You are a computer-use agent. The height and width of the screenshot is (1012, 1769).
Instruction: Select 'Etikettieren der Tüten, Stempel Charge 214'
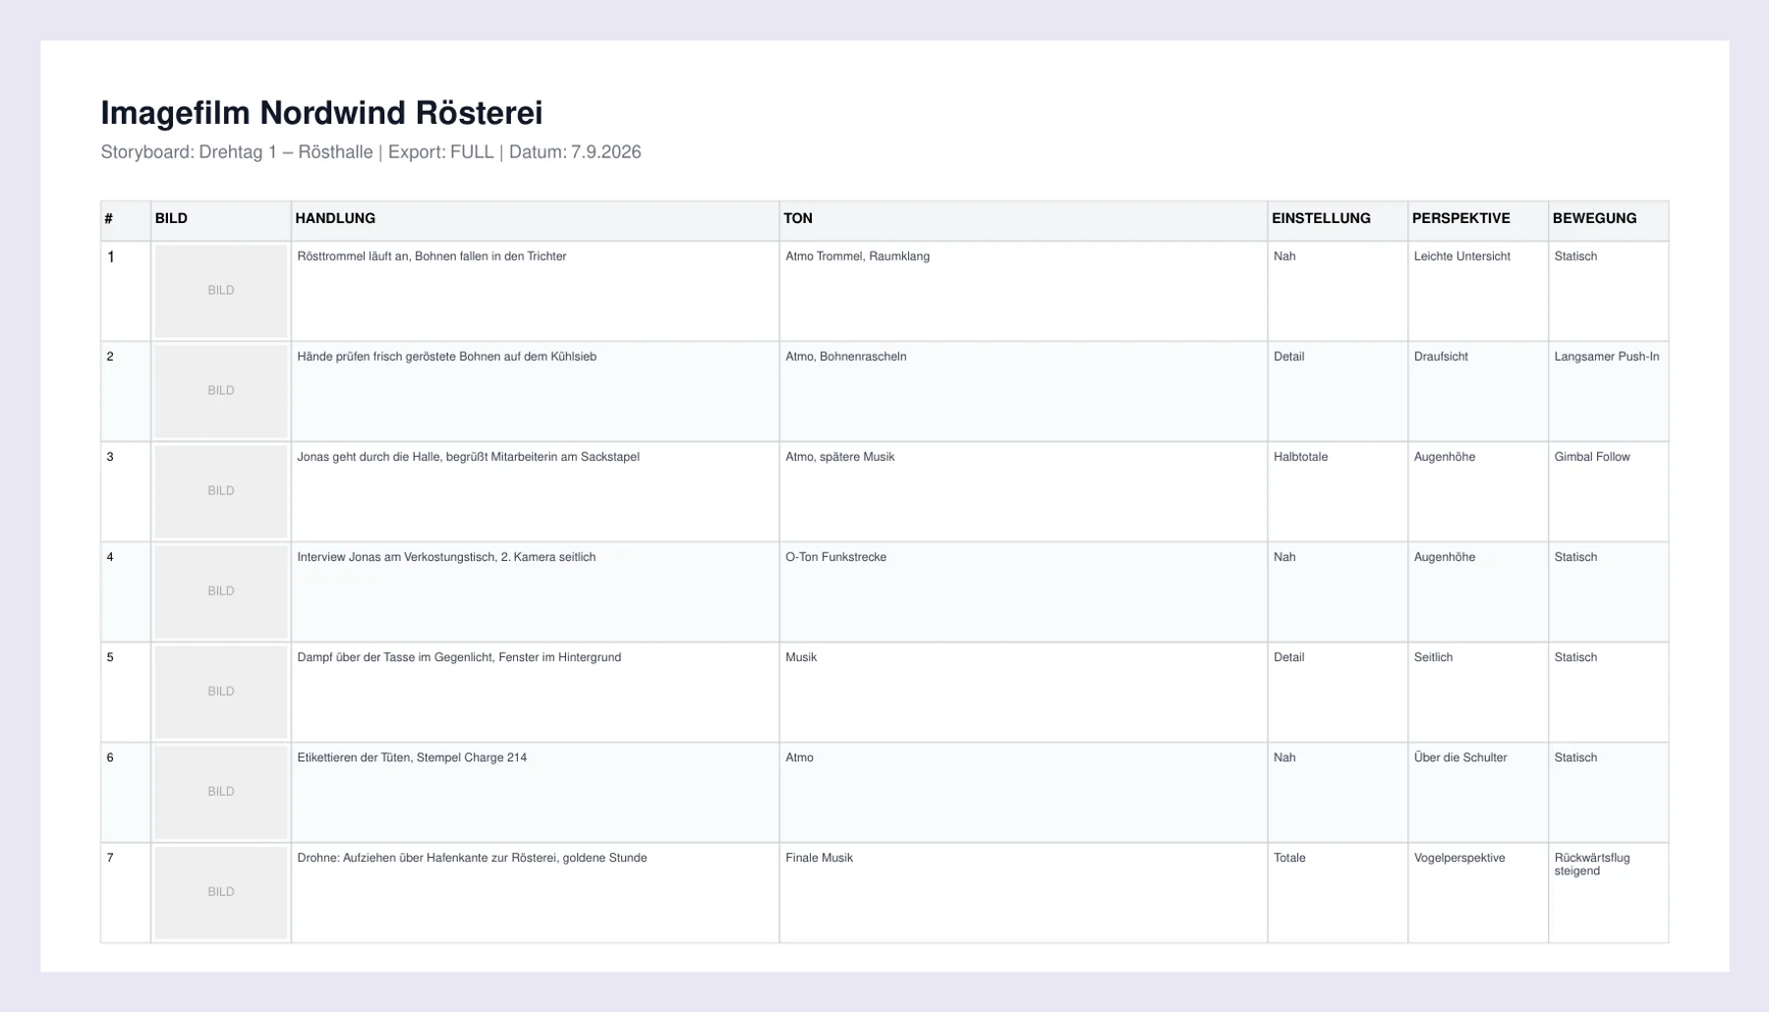click(x=535, y=792)
